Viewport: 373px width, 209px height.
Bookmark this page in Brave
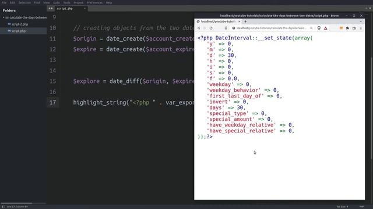(226, 28)
